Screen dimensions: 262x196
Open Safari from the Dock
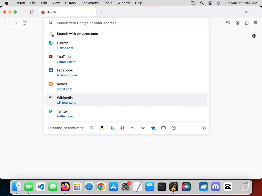pyautogui.click(x=89, y=187)
